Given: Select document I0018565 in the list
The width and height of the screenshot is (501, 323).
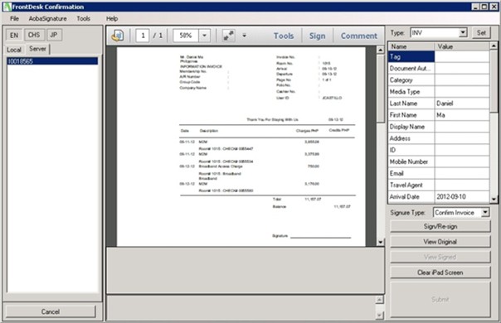Looking at the screenshot, I should 52,61.
